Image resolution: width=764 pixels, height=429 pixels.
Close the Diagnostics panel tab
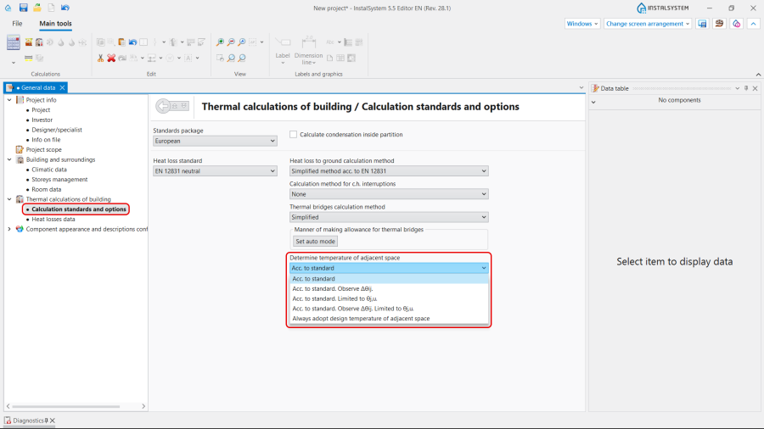(52, 421)
